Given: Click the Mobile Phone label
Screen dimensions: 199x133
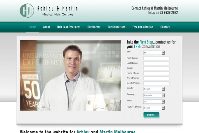Looking at the screenshot, I should pyautogui.click(x=133, y=83).
